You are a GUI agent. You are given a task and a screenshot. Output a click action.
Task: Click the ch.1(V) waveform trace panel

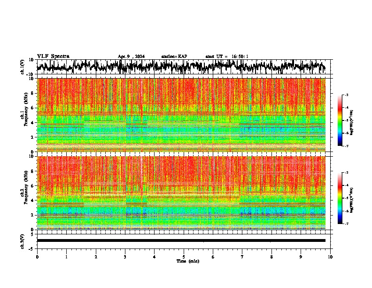[185, 67]
